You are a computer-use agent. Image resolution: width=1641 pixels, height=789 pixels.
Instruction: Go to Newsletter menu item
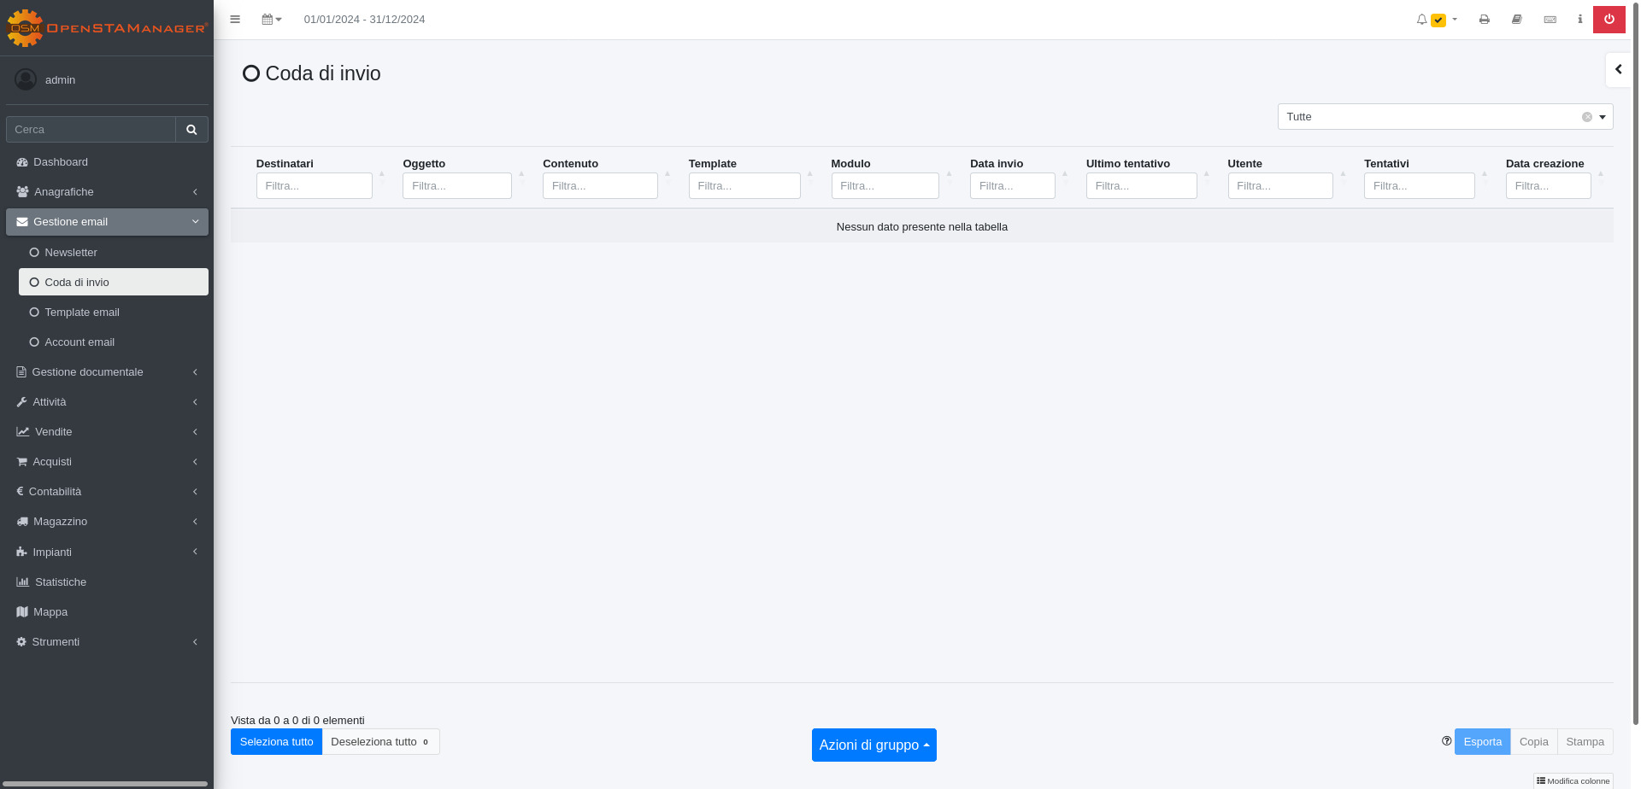(71, 253)
